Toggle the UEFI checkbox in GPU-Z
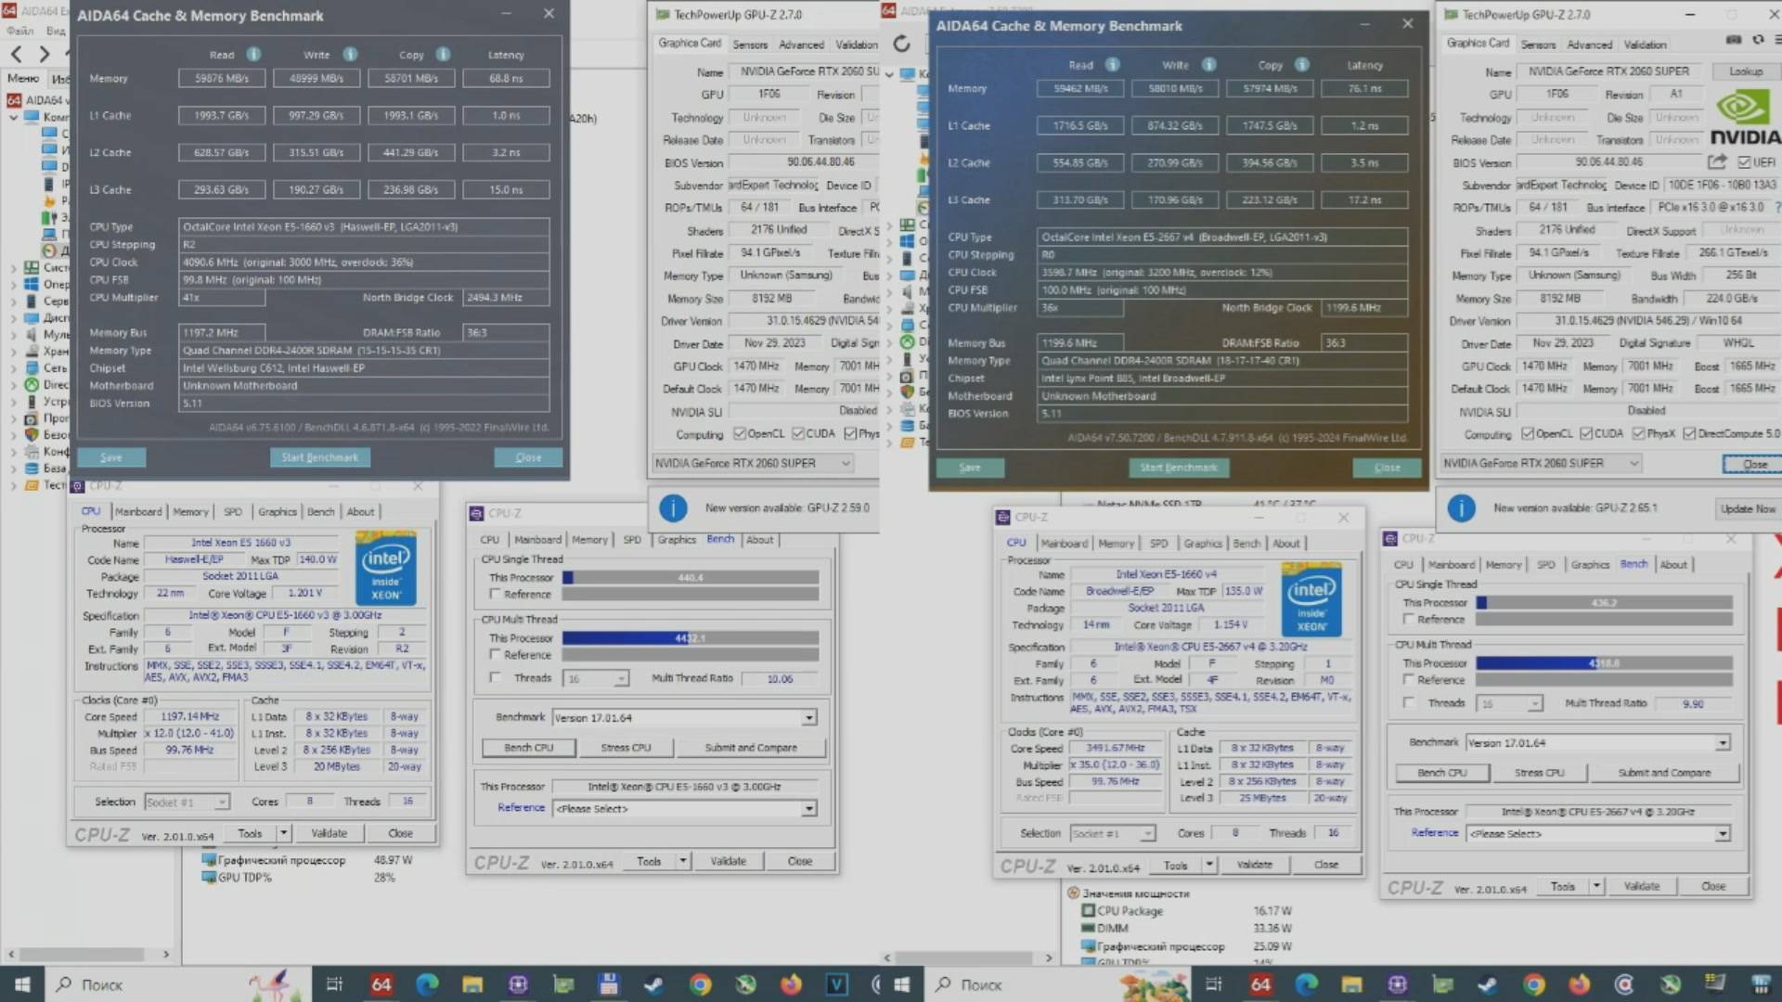 click(x=1744, y=162)
